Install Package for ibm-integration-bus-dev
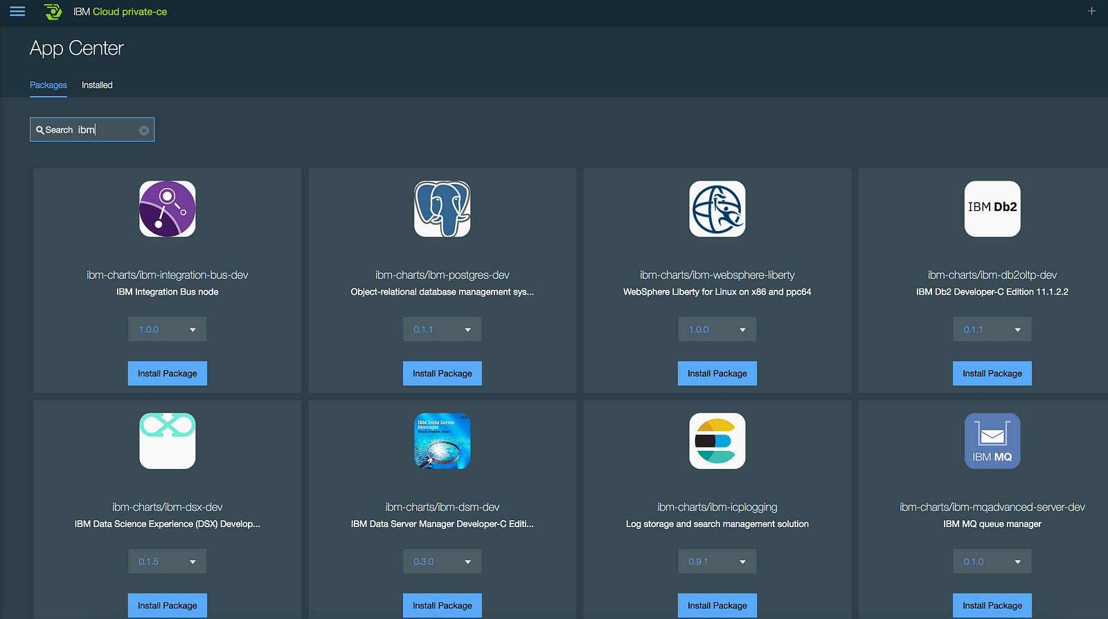Screen dimensions: 1108x619 tap(168, 373)
